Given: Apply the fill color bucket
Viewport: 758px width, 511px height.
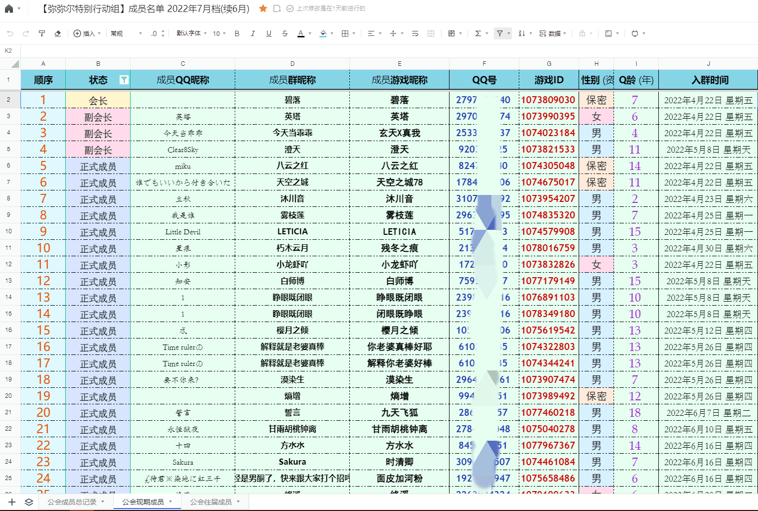Looking at the screenshot, I should point(323,33).
